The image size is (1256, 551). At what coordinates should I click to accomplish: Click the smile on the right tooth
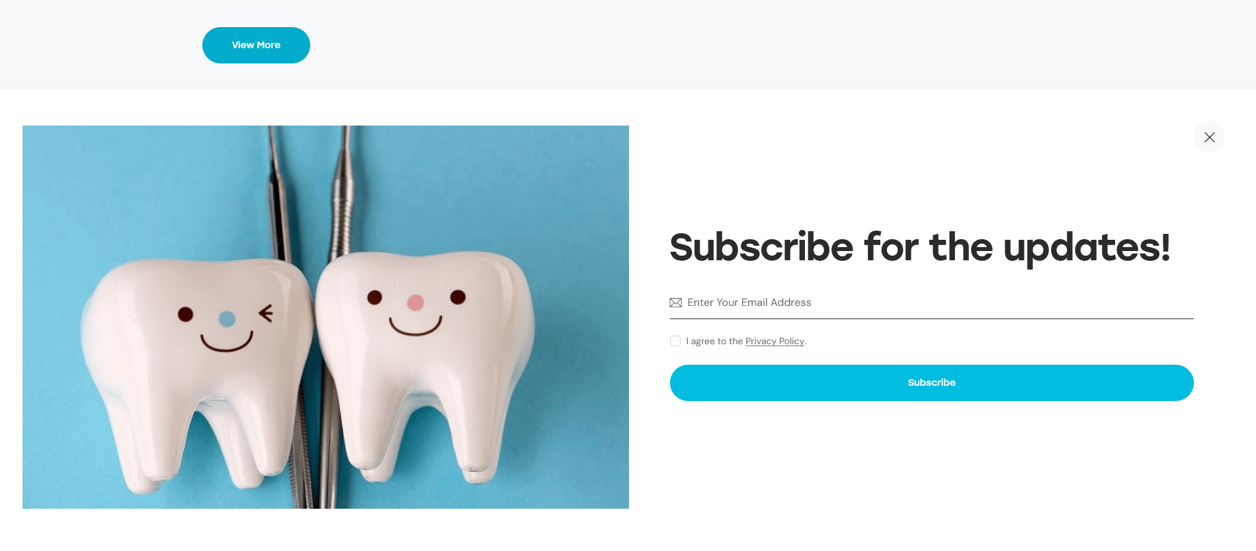coord(415,326)
